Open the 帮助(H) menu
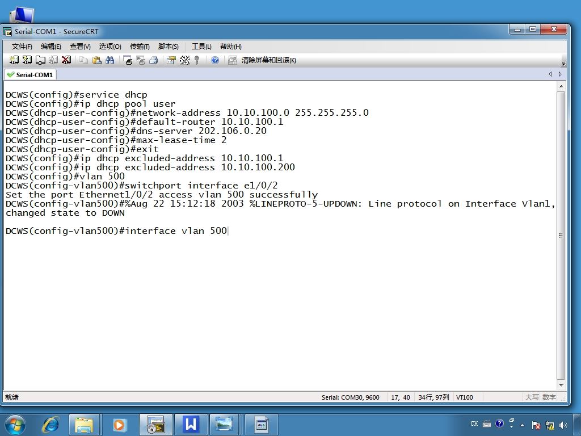Viewport: 581px width, 436px height. (x=230, y=47)
